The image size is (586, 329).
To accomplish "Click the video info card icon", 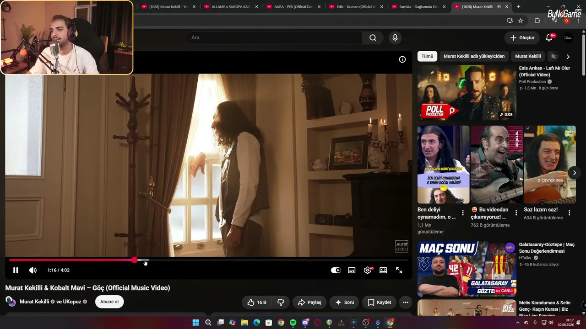I will tap(402, 59).
